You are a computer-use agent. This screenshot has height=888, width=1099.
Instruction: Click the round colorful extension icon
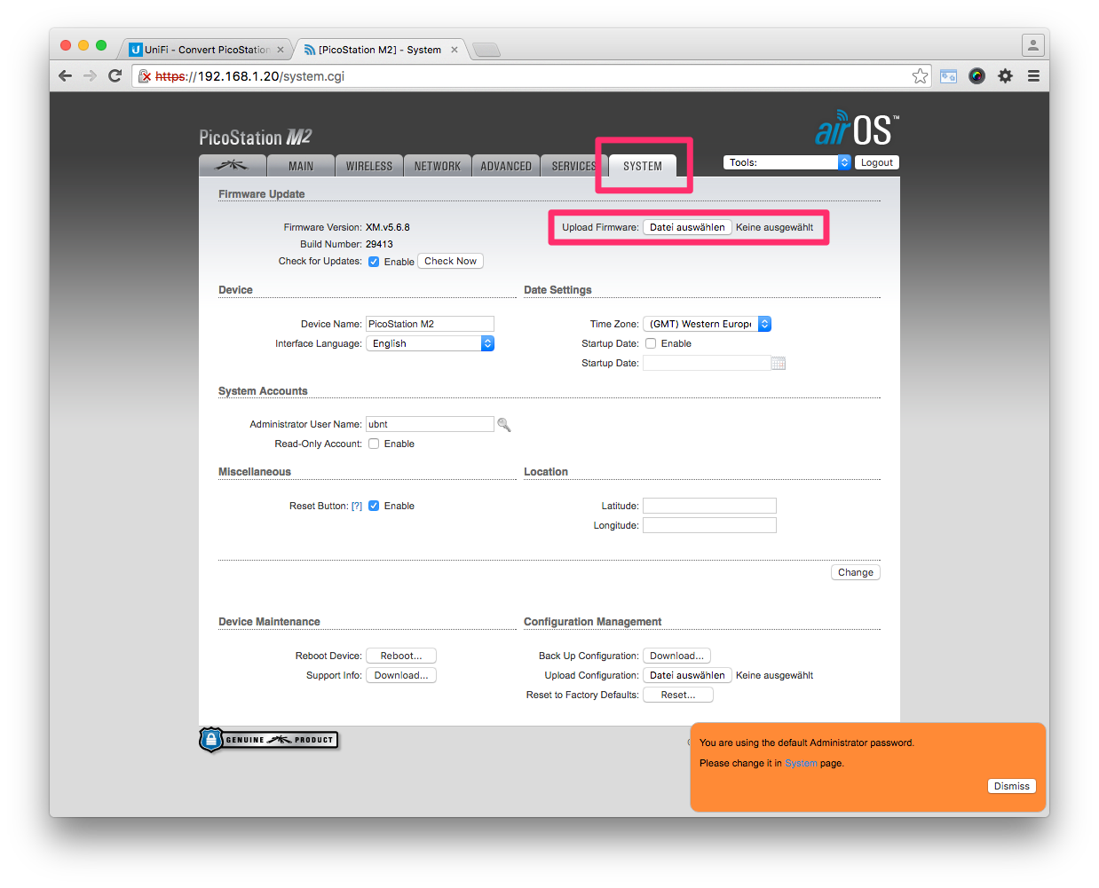click(x=976, y=76)
